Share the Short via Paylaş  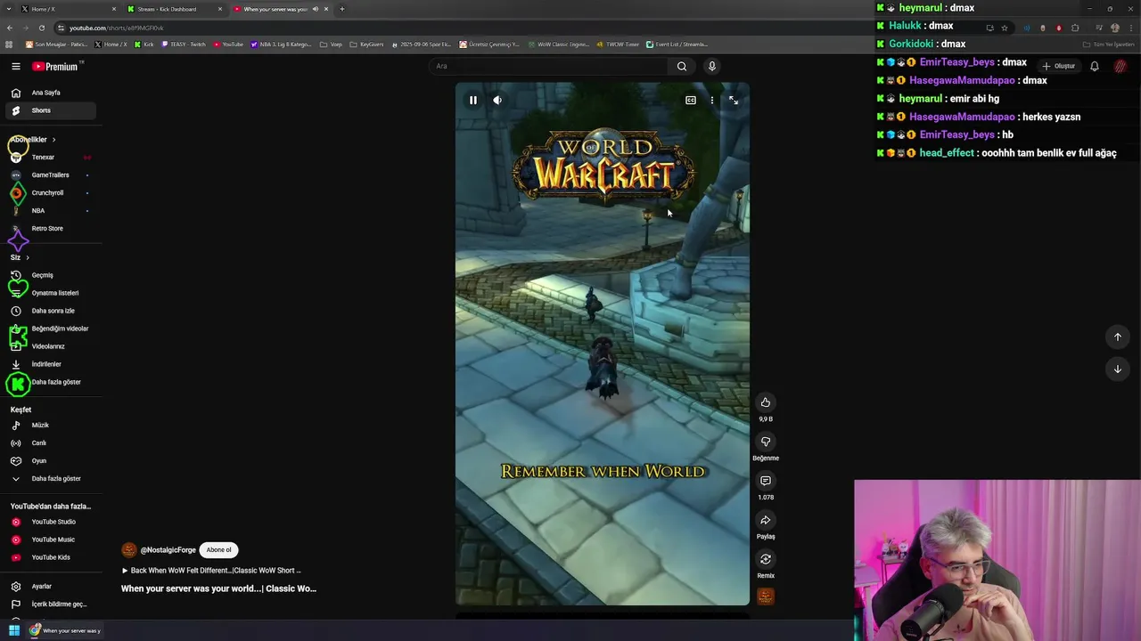[x=766, y=520]
